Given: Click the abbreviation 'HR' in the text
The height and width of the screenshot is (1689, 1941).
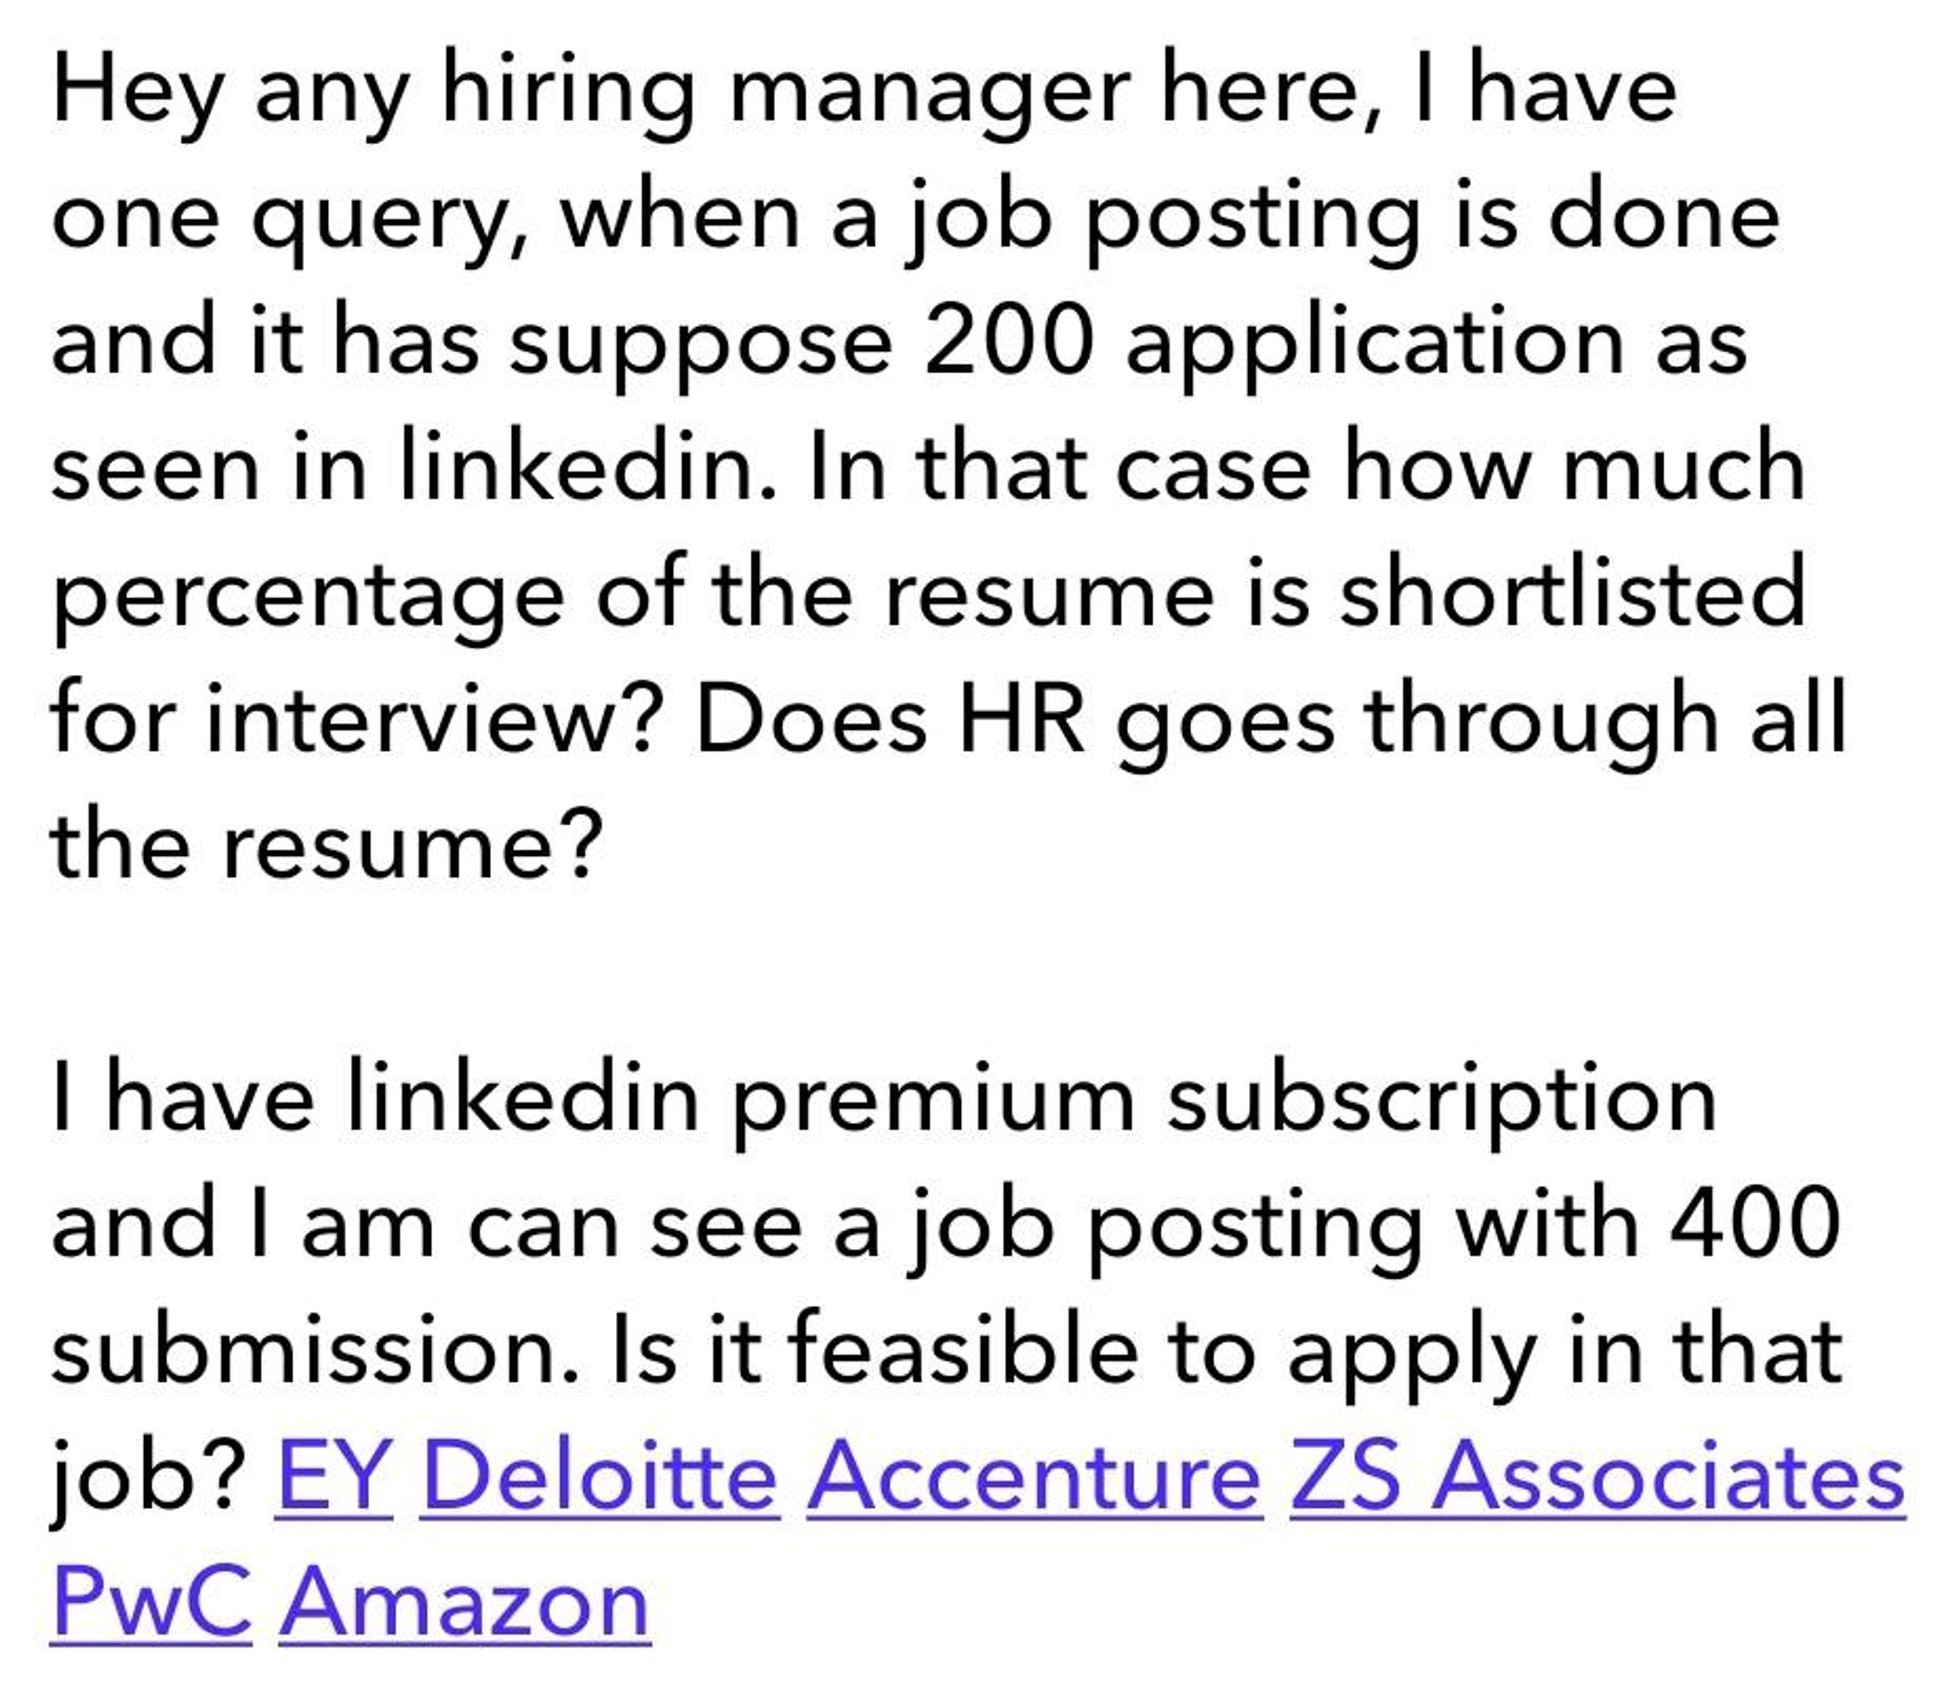Looking at the screenshot, I should tap(1022, 718).
